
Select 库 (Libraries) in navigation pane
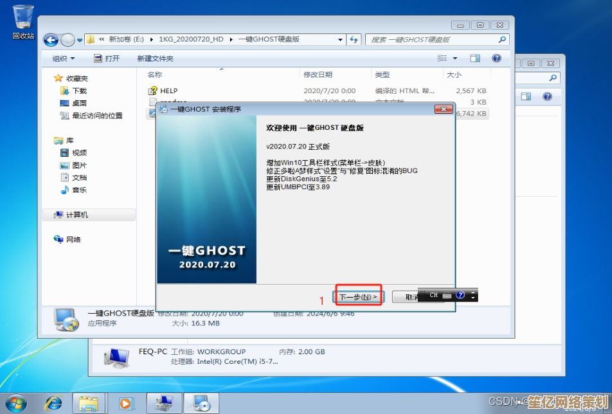tap(64, 141)
